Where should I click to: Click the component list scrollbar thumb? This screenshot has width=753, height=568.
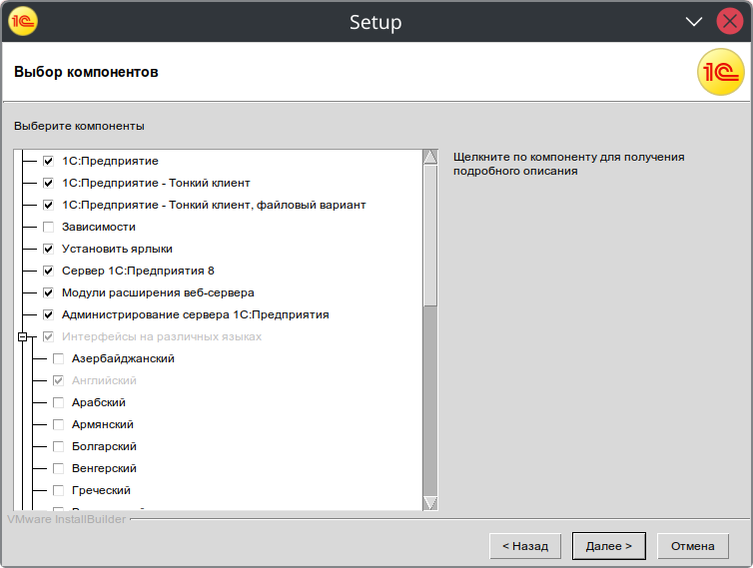tap(430, 236)
